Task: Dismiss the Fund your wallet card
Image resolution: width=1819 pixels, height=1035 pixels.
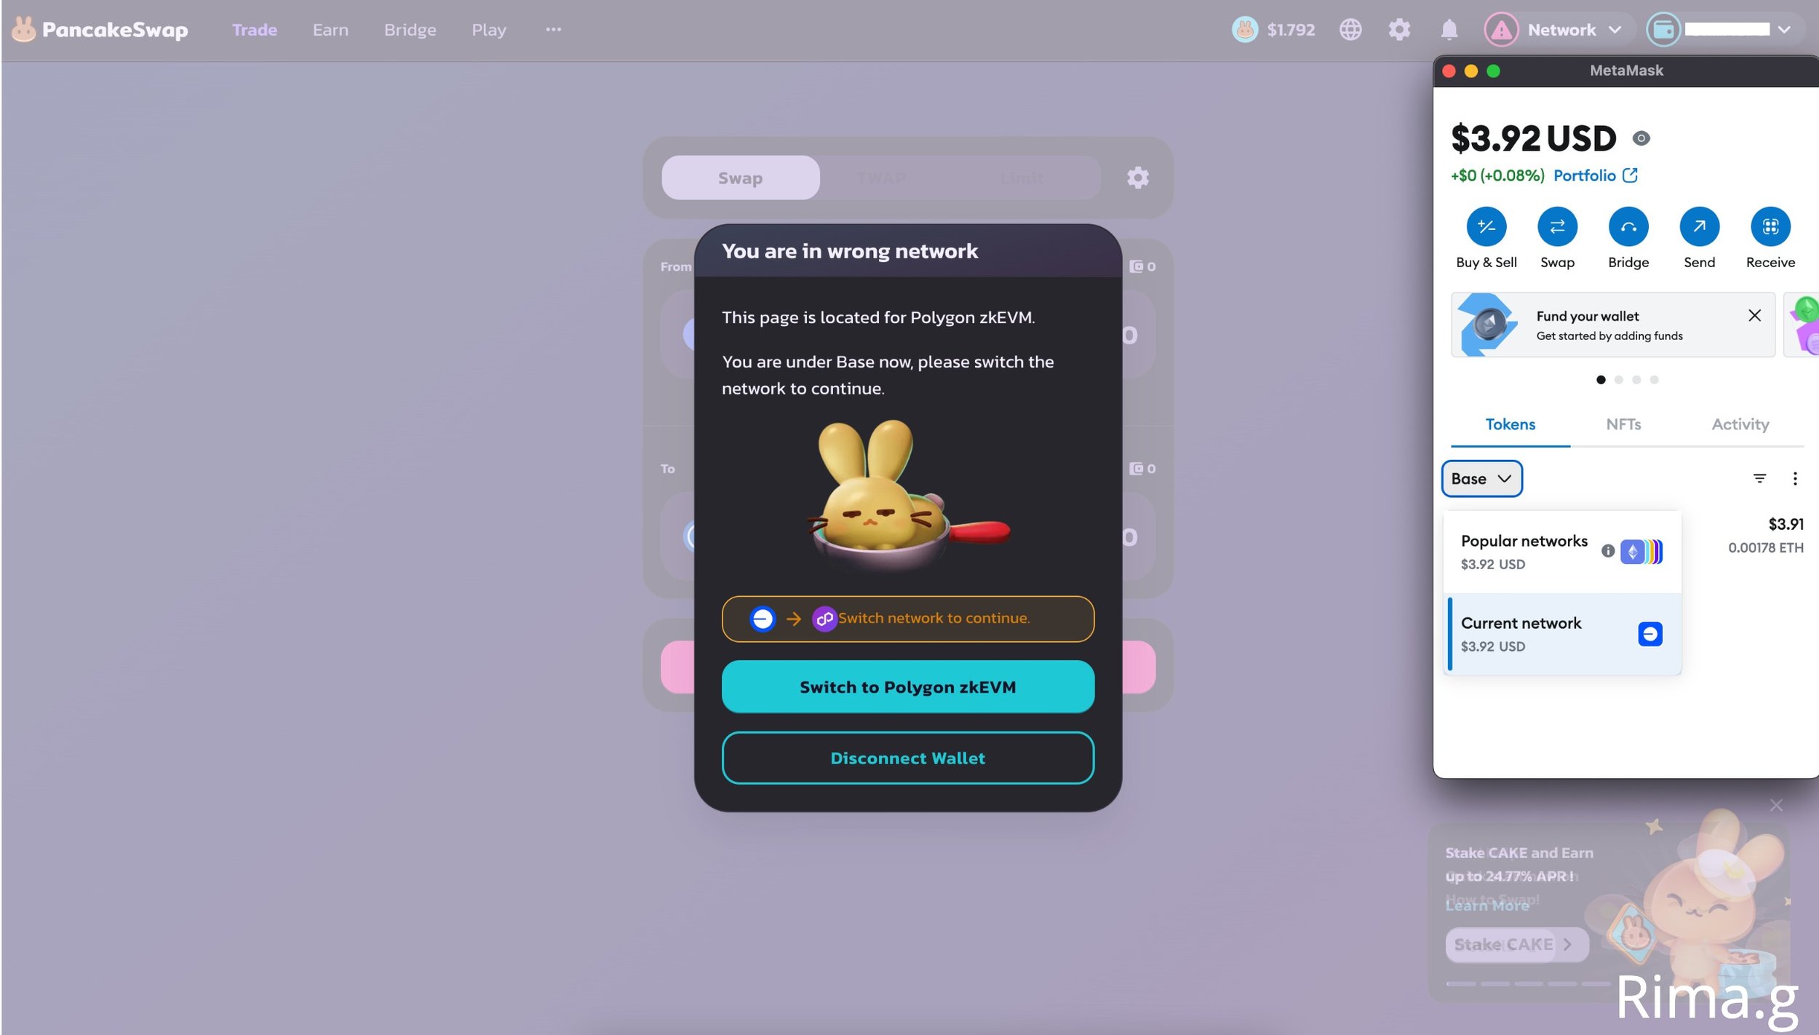Action: (1754, 315)
